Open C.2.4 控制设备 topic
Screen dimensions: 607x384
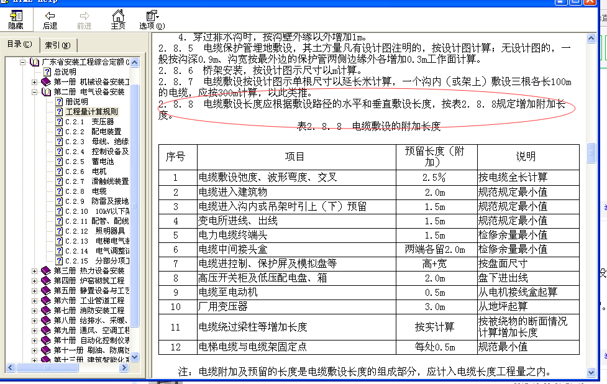97,152
